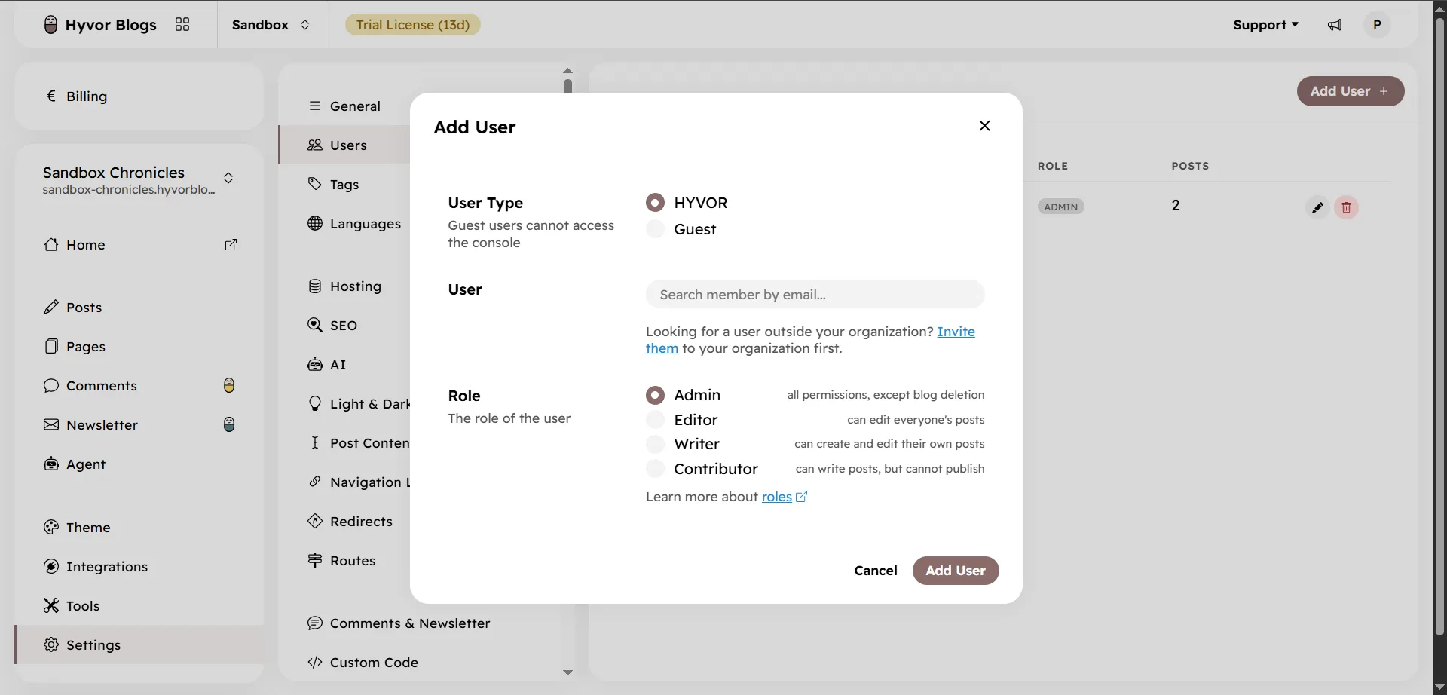
Task: Choose the Editor role radio
Action: tap(655, 419)
